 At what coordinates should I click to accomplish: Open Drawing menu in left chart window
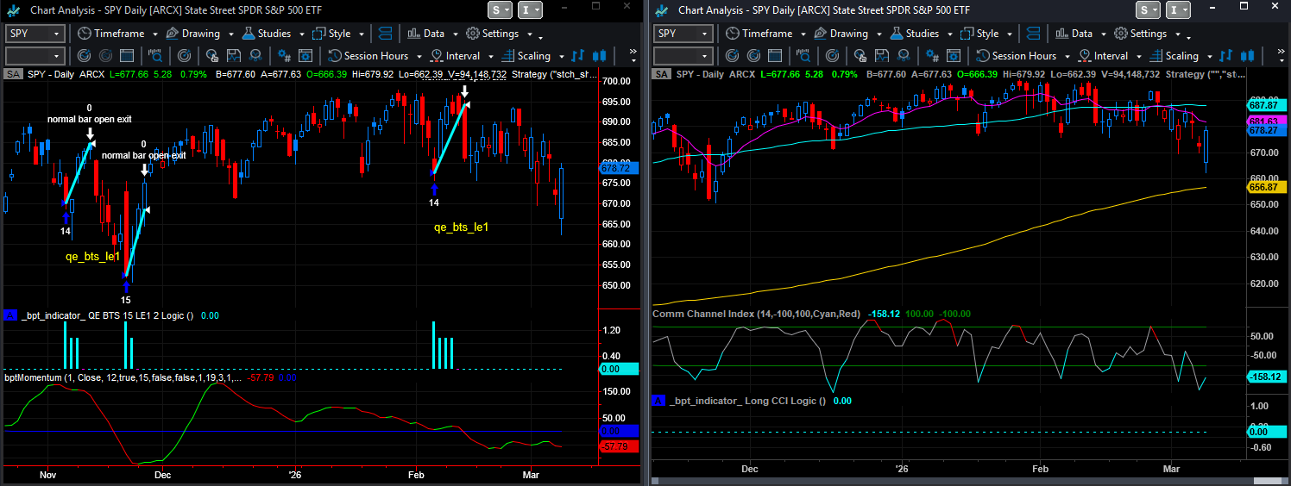coord(198,34)
